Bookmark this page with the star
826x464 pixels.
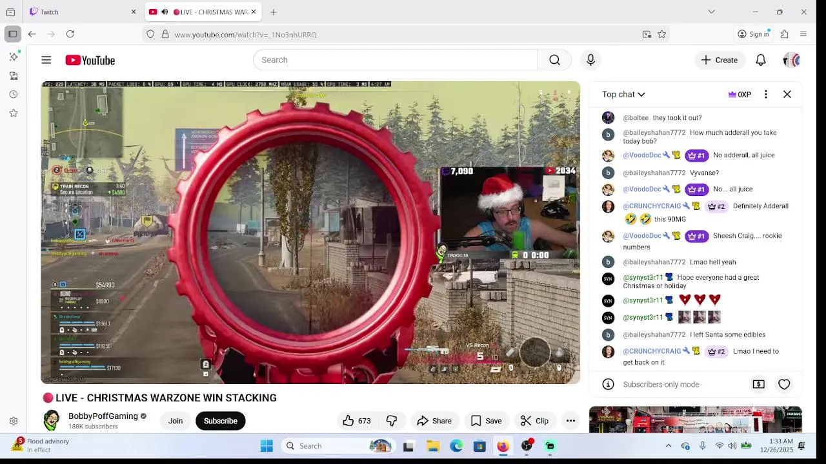point(661,34)
